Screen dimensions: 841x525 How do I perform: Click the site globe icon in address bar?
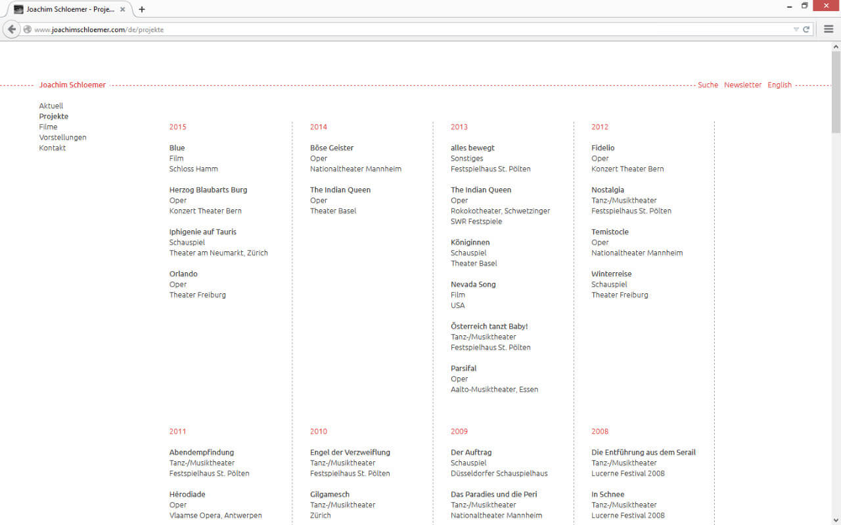click(28, 30)
